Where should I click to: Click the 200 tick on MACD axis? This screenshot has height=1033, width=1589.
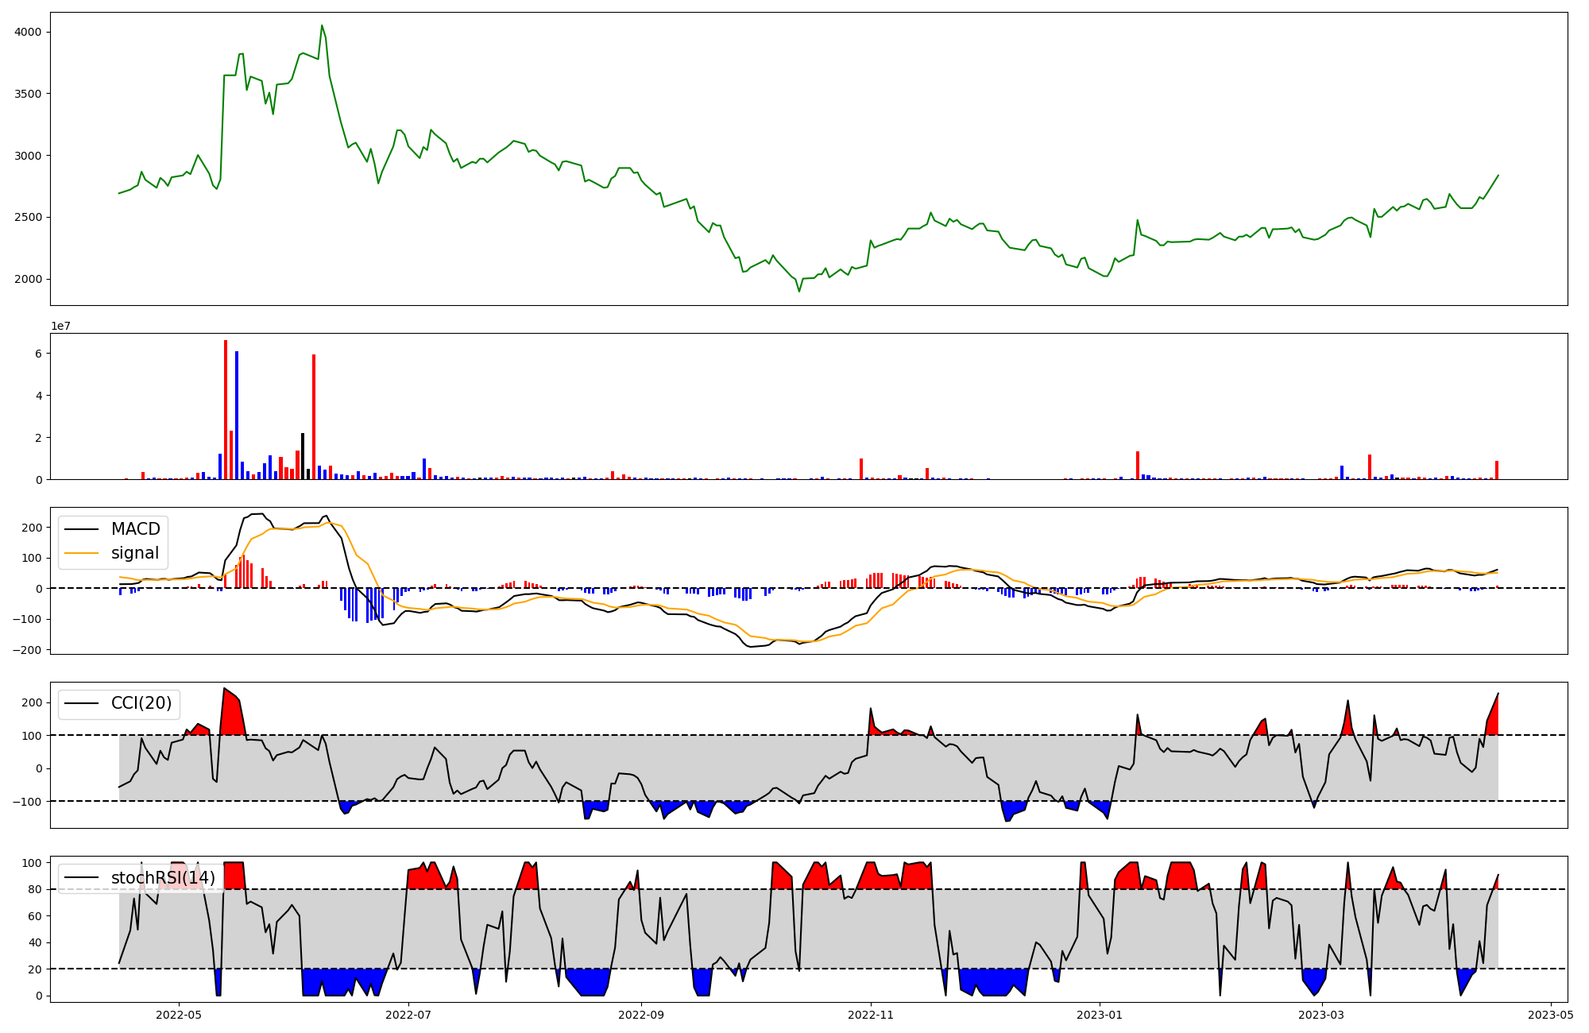click(x=32, y=528)
